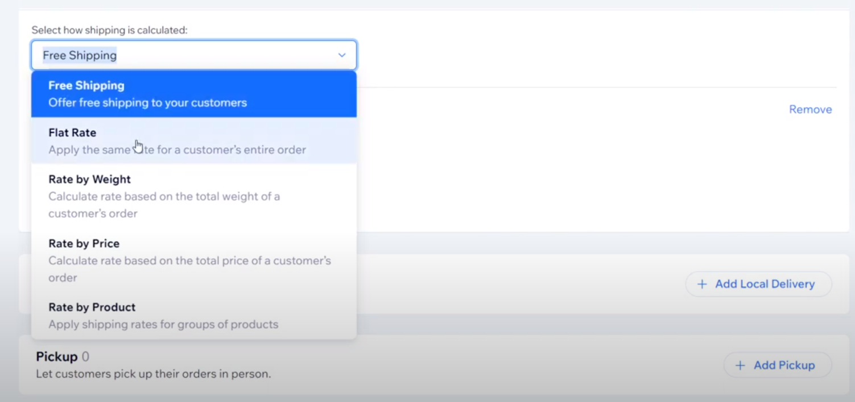Choose the Free Shipping option in the list
Screen dimensions: 855x402
[x=86, y=86]
